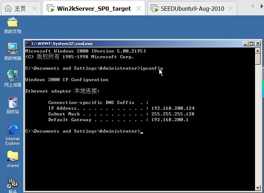The width and height of the screenshot is (264, 193).
Task: Click the last command prompt with the cursor
Action: (x=84, y=131)
